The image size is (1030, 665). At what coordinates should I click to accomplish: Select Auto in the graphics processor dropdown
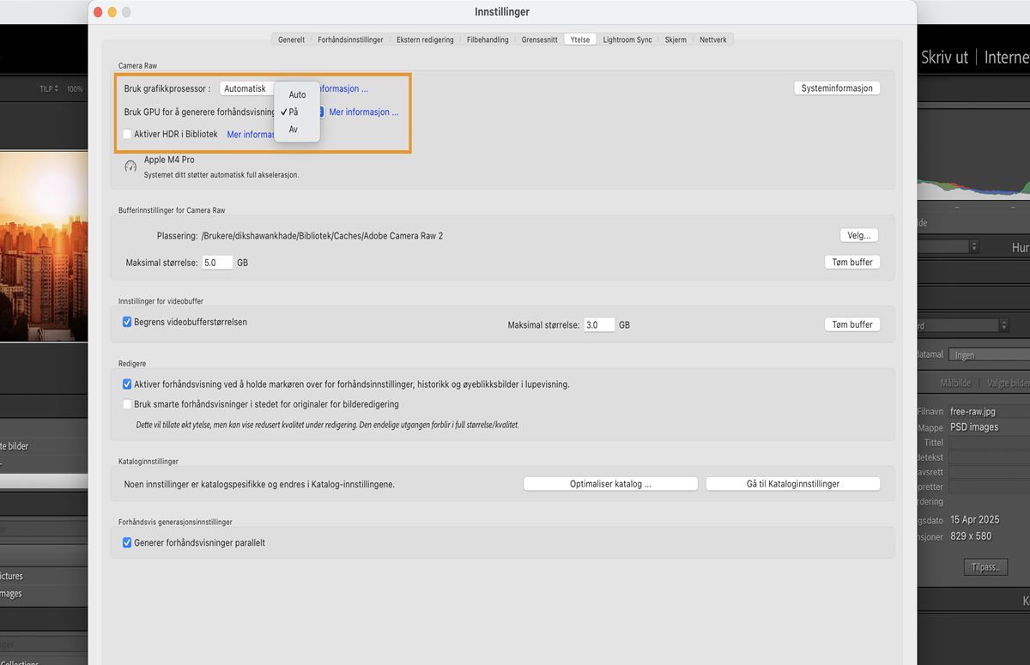click(x=296, y=94)
